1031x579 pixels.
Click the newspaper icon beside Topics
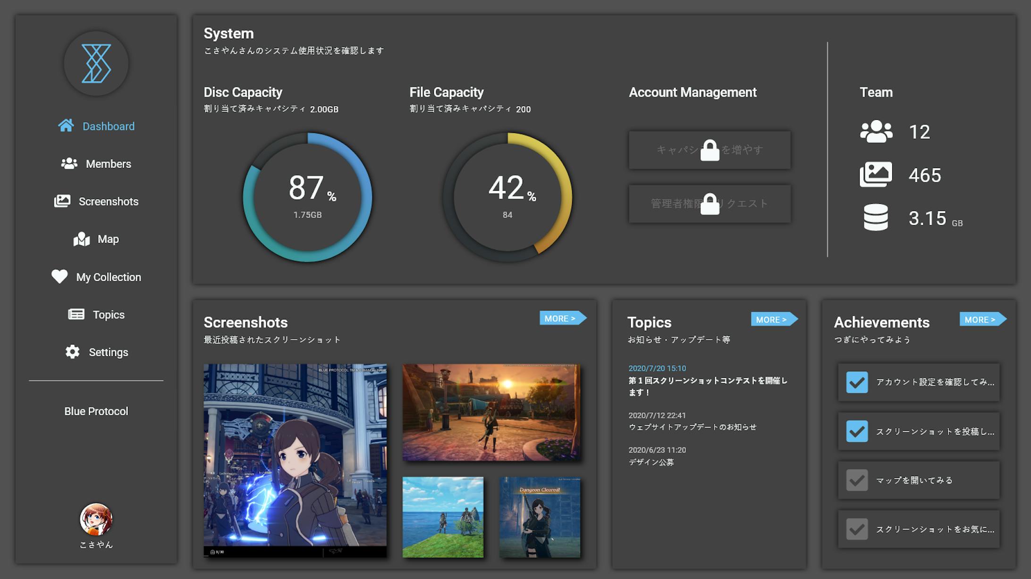pyautogui.click(x=76, y=314)
